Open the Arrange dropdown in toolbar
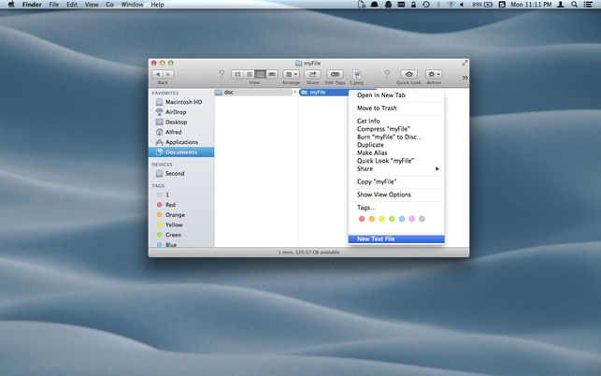 [x=292, y=74]
